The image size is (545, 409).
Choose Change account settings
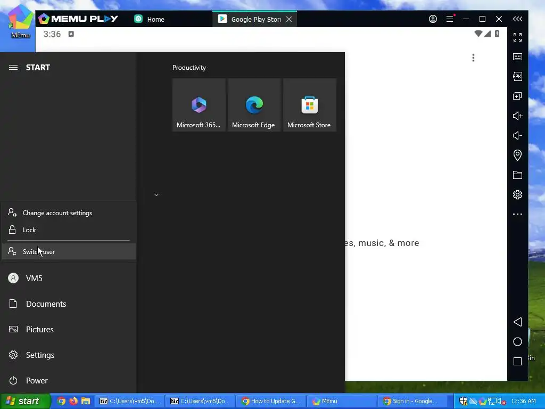[x=69, y=213]
